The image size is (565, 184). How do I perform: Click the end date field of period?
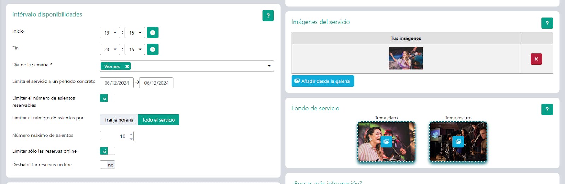pyautogui.click(x=156, y=83)
